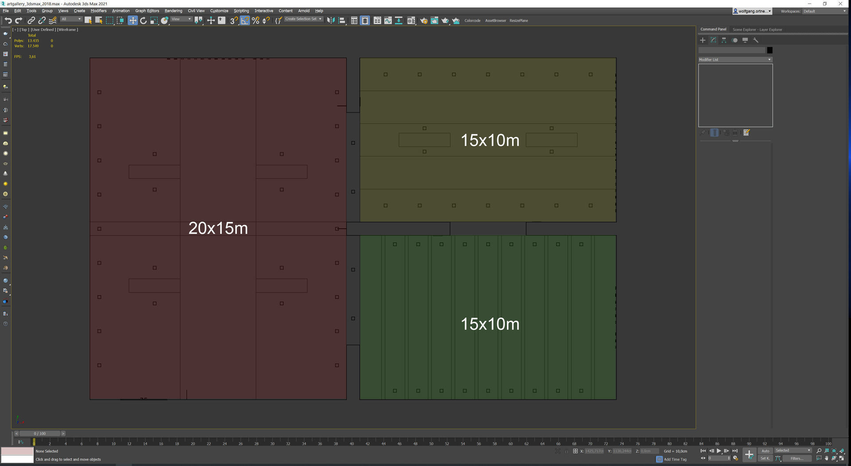Open the Render Setup teapot icon
The height and width of the screenshot is (466, 851).
pos(424,20)
